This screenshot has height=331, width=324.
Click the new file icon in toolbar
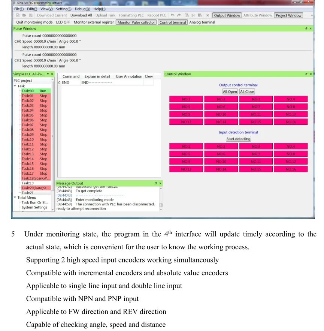click(18, 15)
